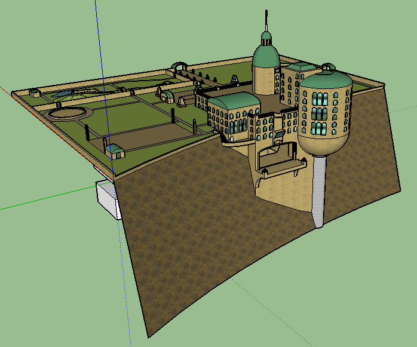Click the small arched pavilion near the front garden edge
The image size is (417, 347).
[x=115, y=150]
